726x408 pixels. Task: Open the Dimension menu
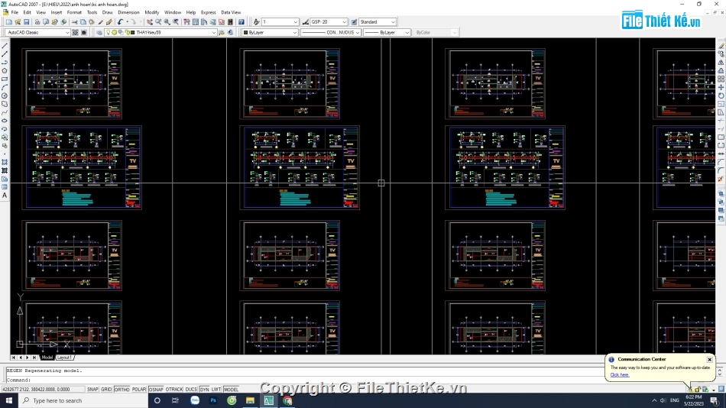pos(128,12)
